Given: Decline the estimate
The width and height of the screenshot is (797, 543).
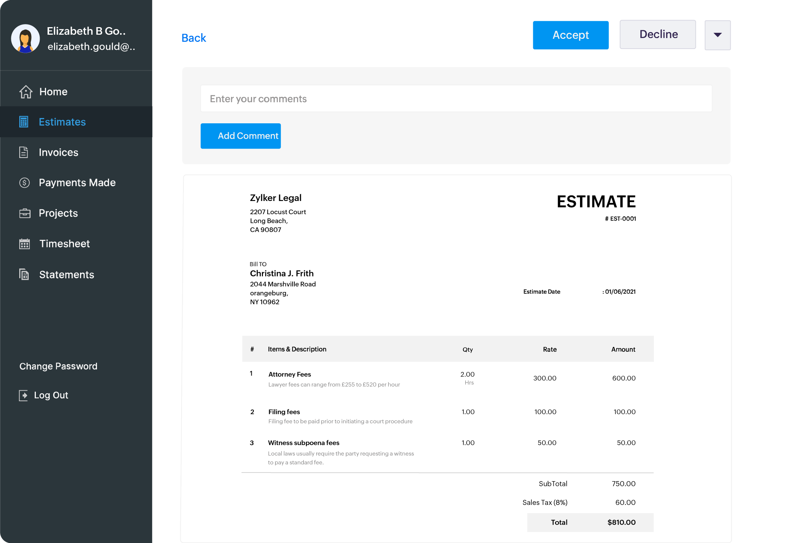Looking at the screenshot, I should 658,34.
